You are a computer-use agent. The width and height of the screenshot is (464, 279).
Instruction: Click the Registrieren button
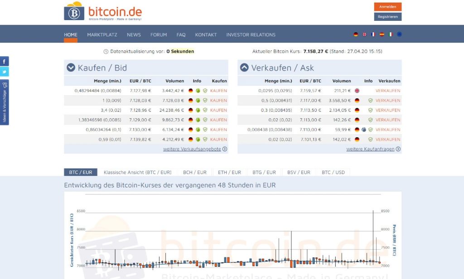[x=388, y=17]
